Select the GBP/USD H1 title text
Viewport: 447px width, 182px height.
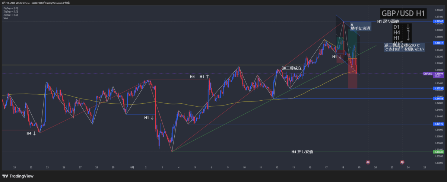403,13
